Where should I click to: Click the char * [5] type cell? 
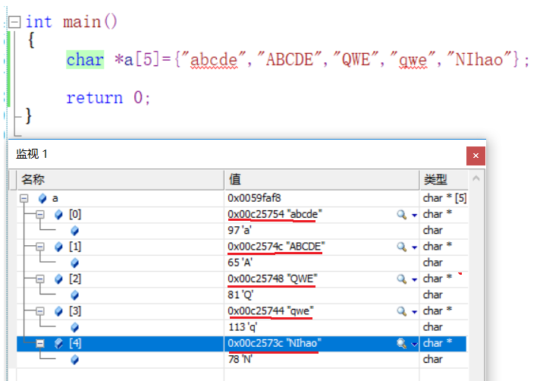pos(444,198)
